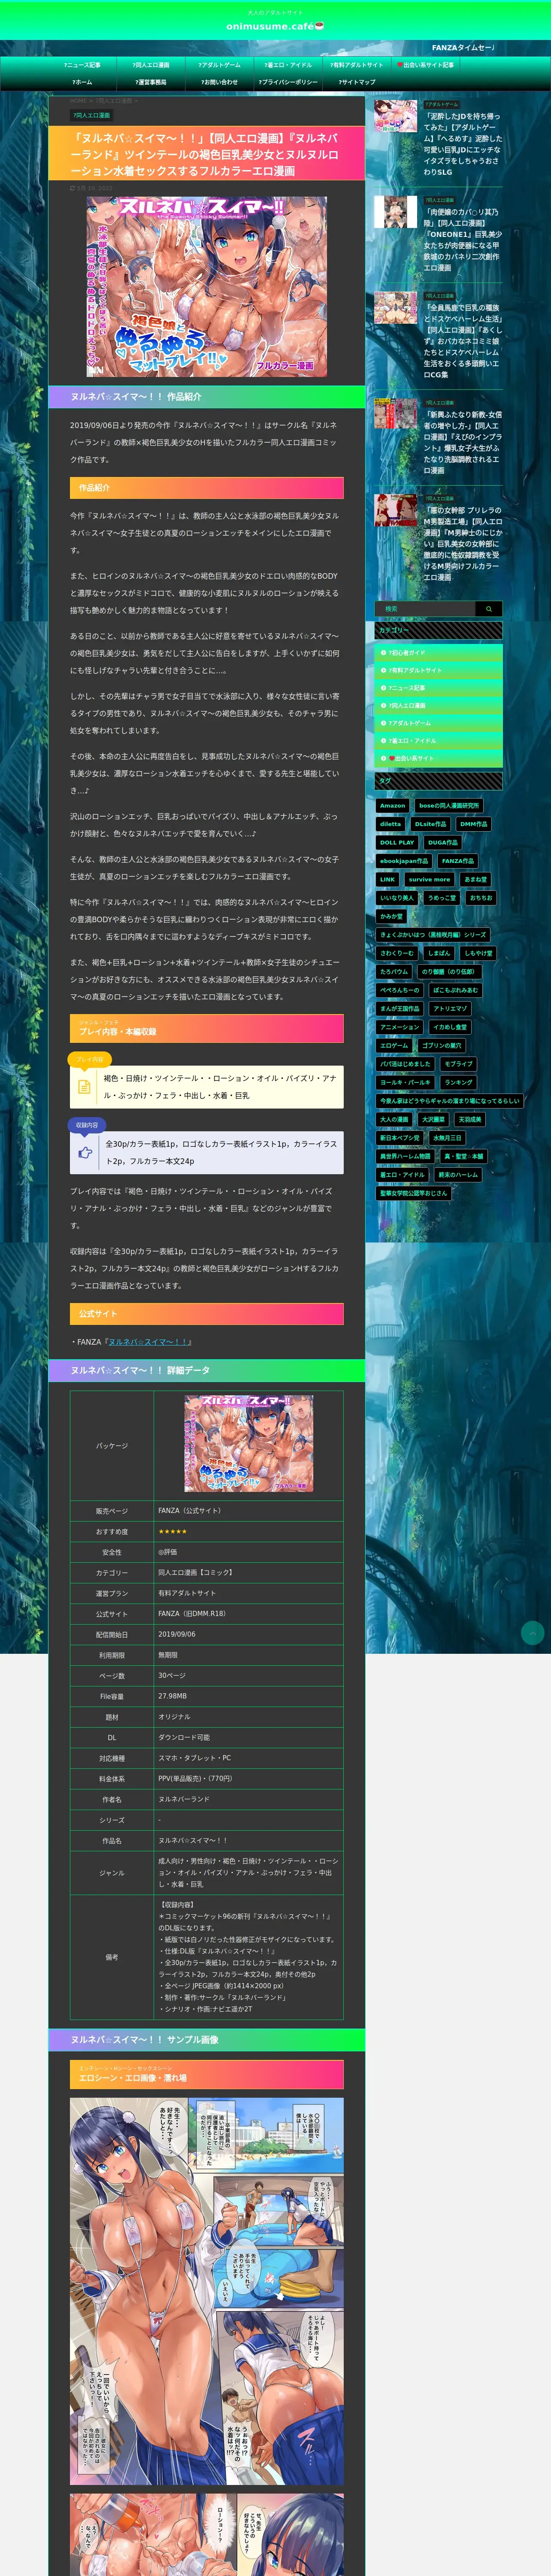Open the ニュース記事 category in sidebar
551x2576 pixels.
click(438, 688)
